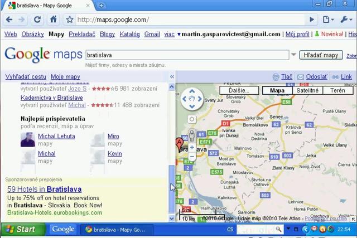This screenshot has height=238, width=357.
Task: Reload the page with the refresh icon
Action: click(x=37, y=20)
